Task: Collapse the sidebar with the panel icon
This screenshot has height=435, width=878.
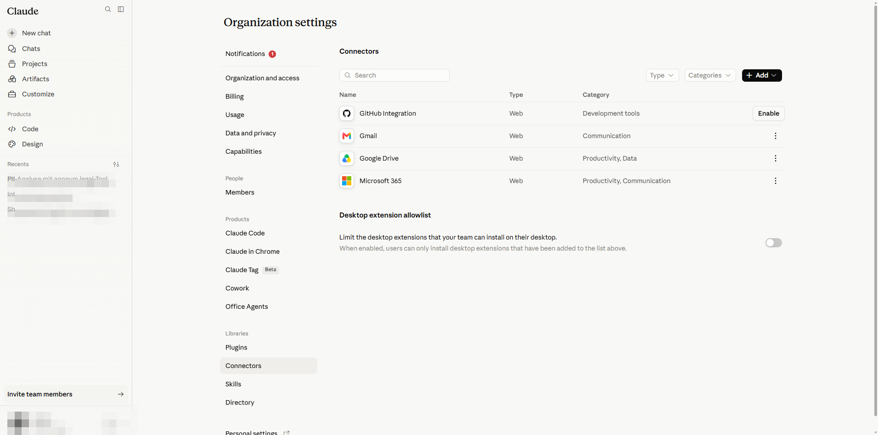Action: (x=121, y=9)
